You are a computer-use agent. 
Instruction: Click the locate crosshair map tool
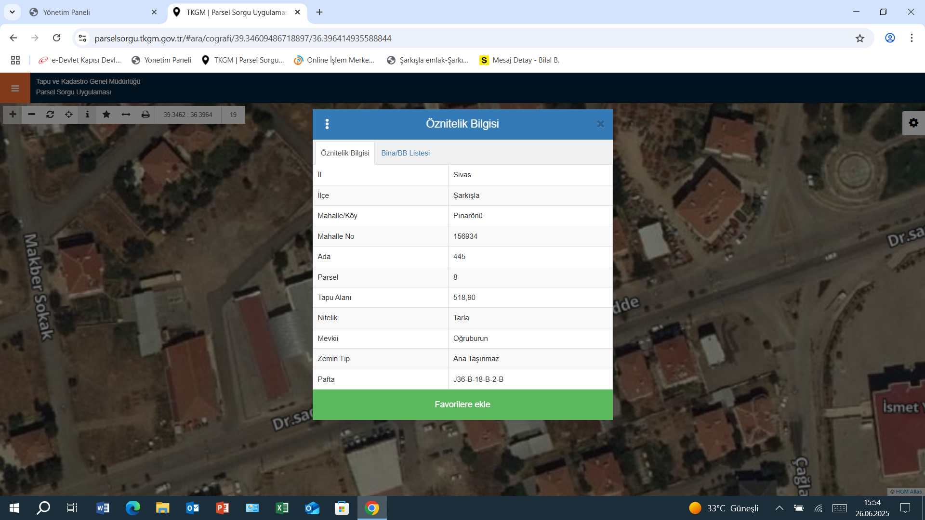point(69,115)
